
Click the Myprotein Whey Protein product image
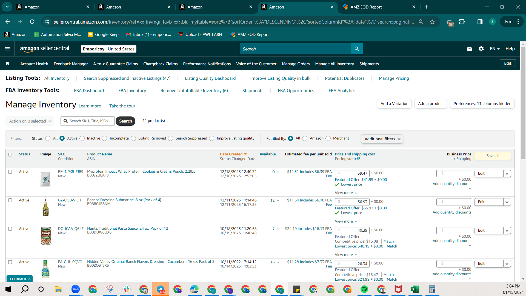(45, 179)
